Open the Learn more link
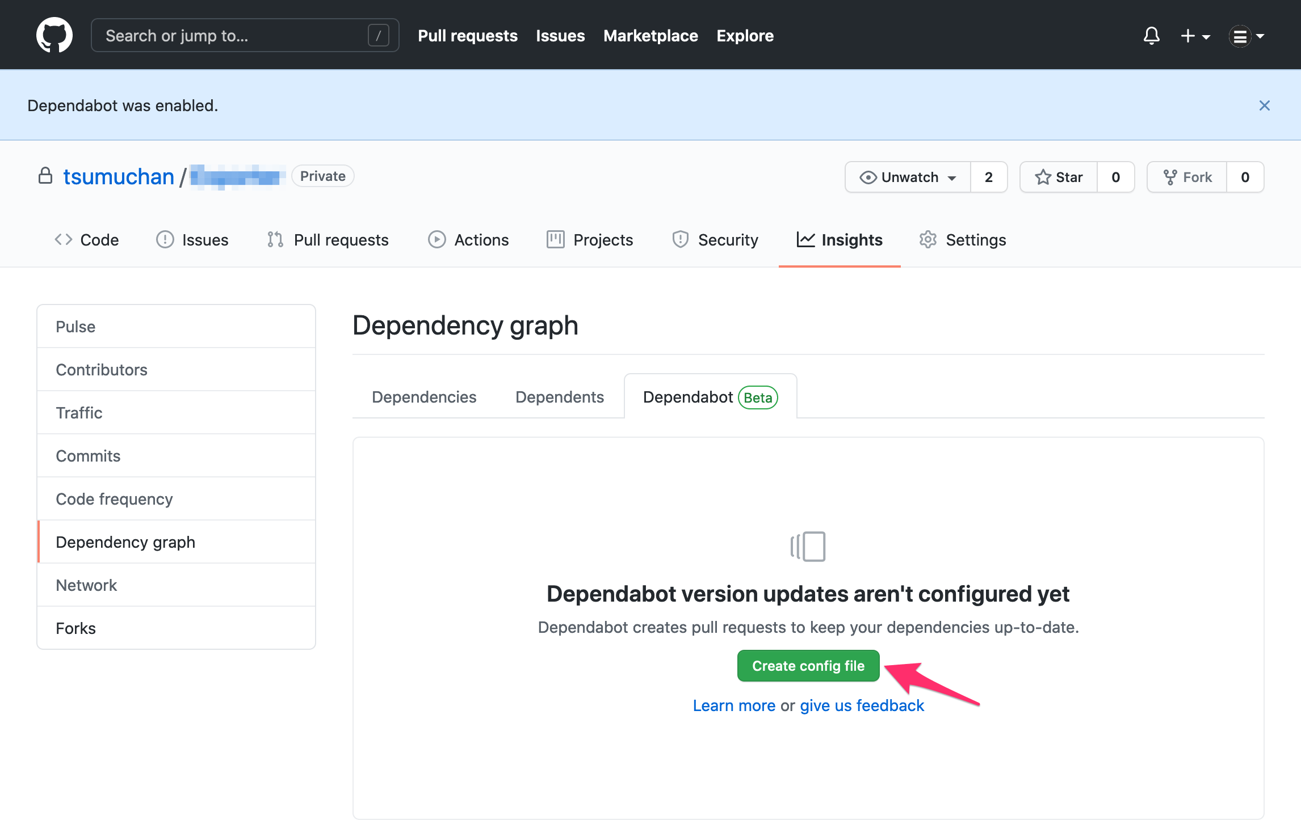Screen dimensions: 1301x829 734,705
